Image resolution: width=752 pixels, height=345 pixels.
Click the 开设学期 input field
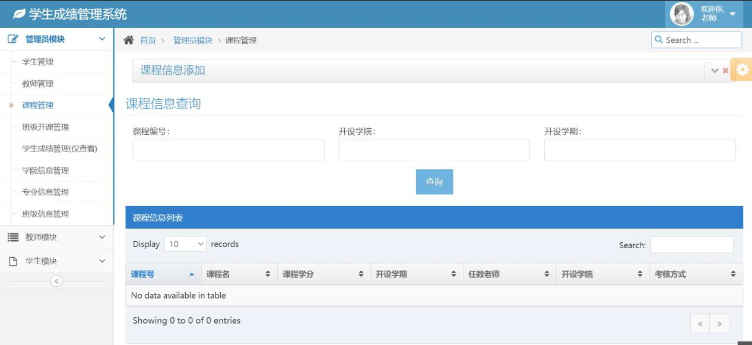click(x=640, y=150)
